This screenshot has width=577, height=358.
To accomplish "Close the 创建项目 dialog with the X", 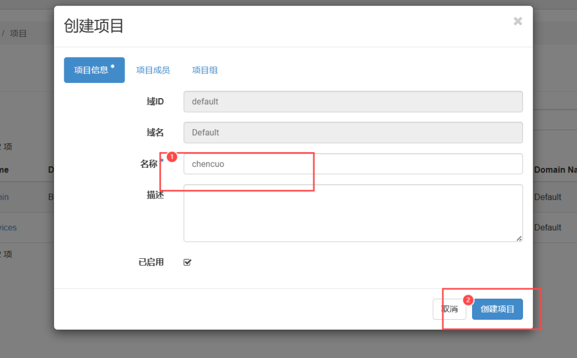I will point(517,21).
